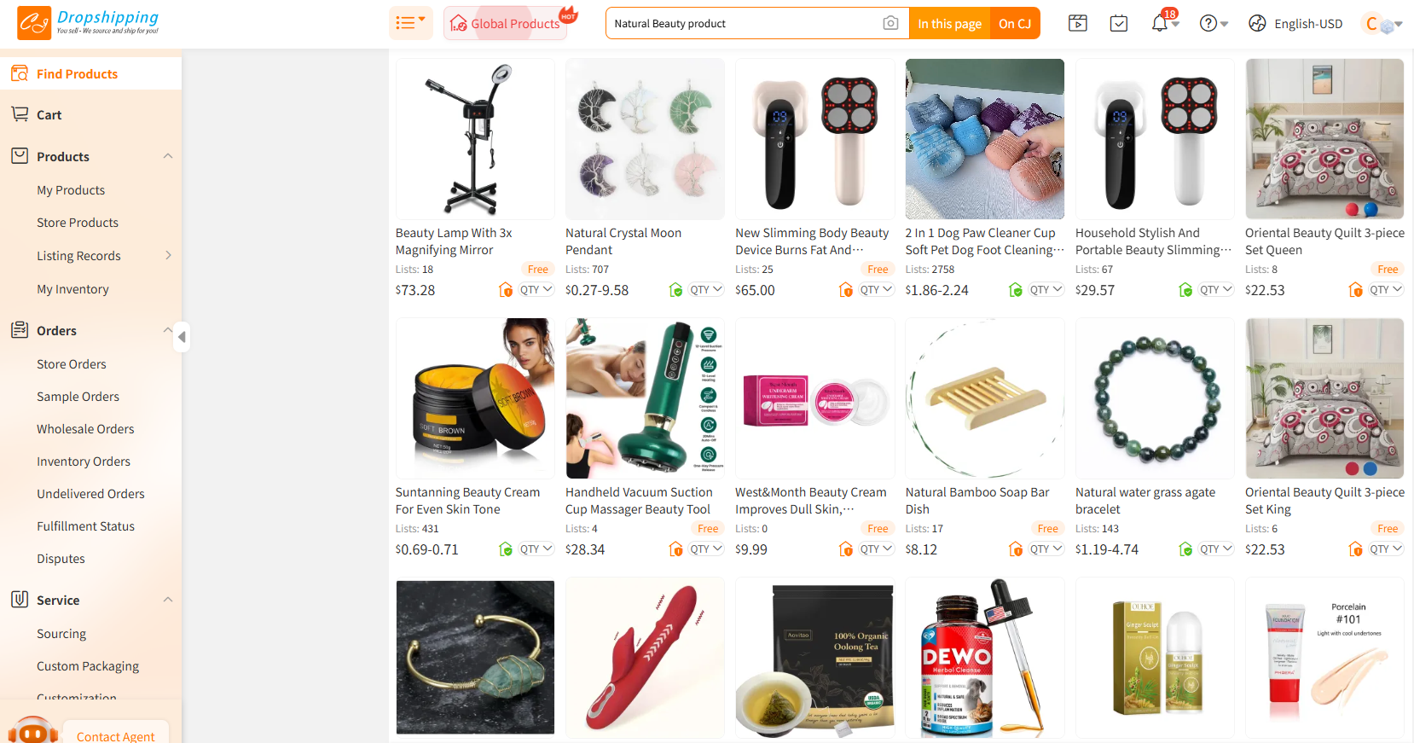This screenshot has width=1414, height=743.
Task: Collapse the sidebar with the arrow handle
Action: click(x=182, y=337)
